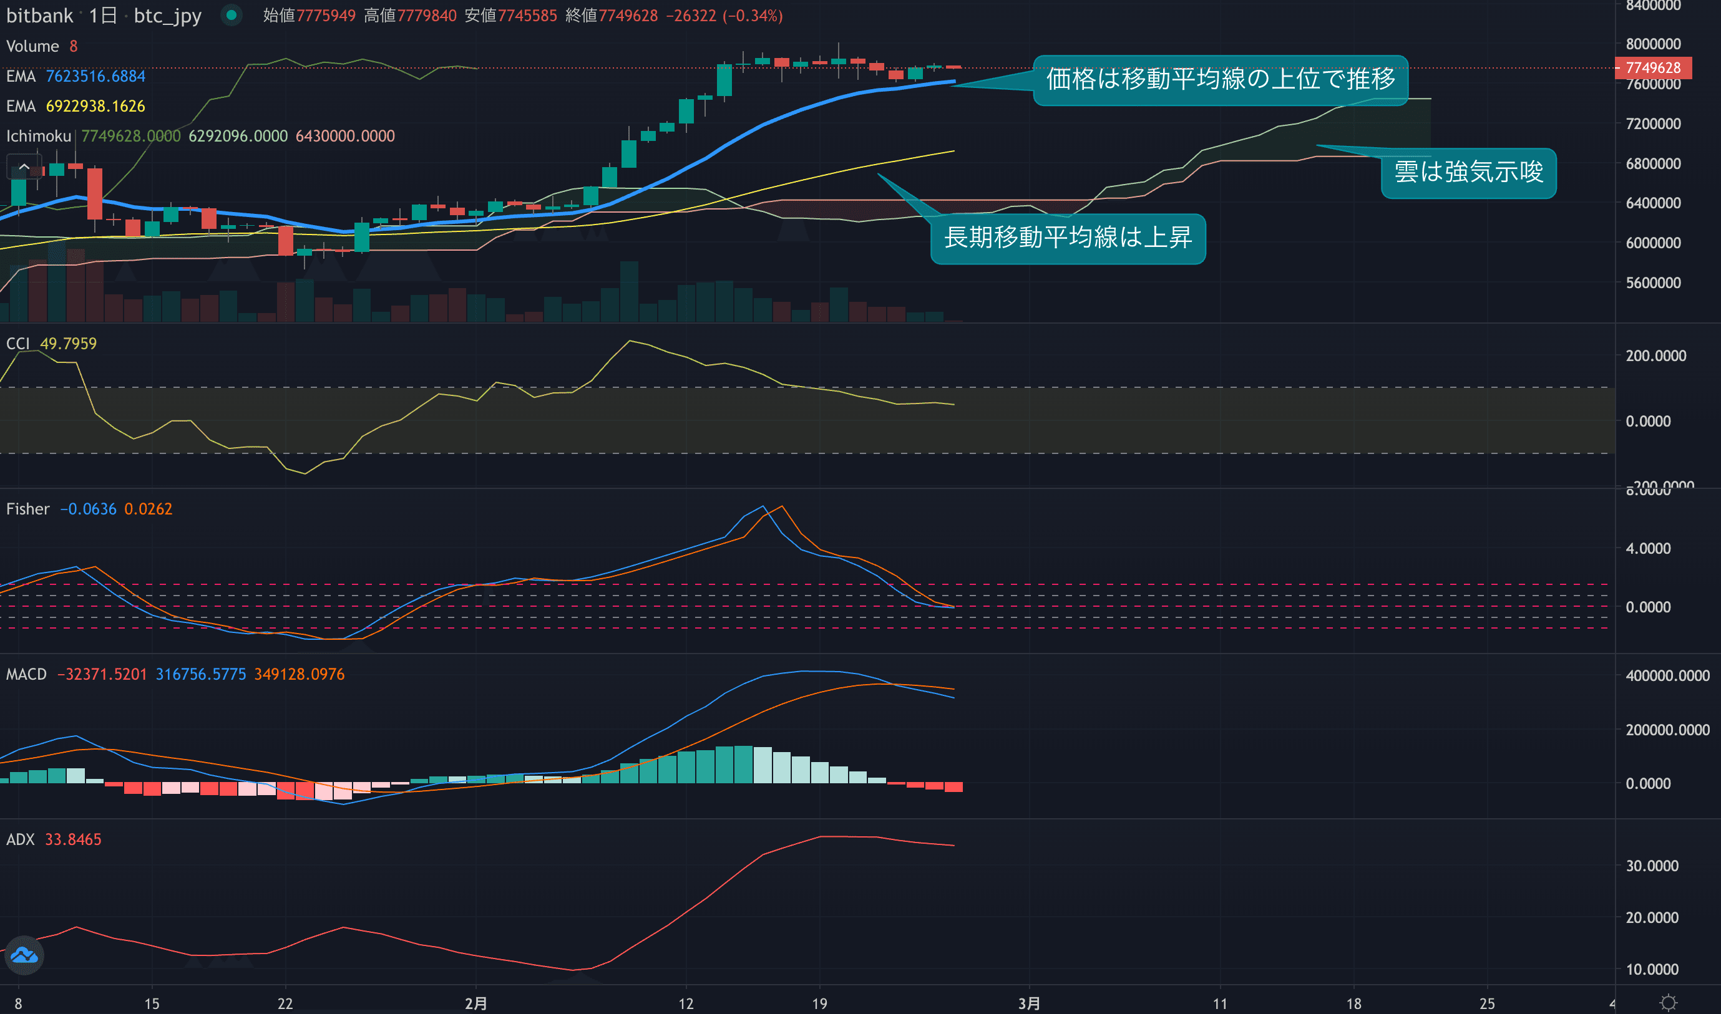1721x1014 pixels.
Task: Click the 3月 date on time axis
Action: tap(1029, 1003)
